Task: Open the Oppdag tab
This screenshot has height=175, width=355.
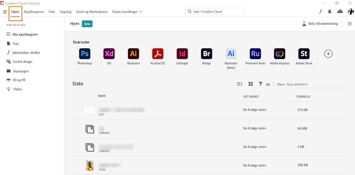Action: click(65, 12)
